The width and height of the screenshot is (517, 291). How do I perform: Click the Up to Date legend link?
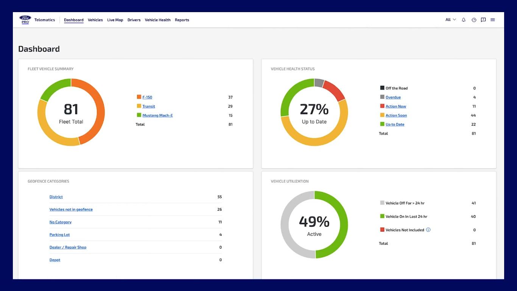tap(395, 125)
